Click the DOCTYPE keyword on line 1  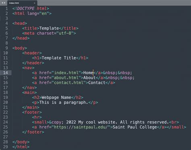[x=26, y=8]
